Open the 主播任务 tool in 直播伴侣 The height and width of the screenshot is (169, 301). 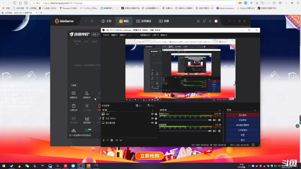tap(73, 107)
